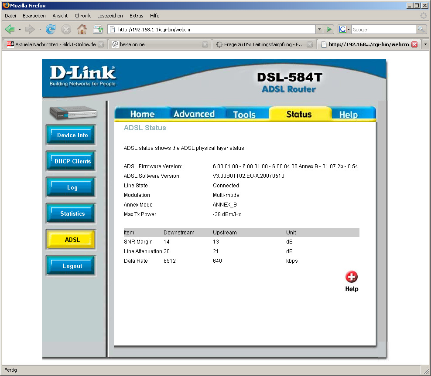The width and height of the screenshot is (431, 376).
Task: Go to the Firefox home page
Action: tap(82, 29)
